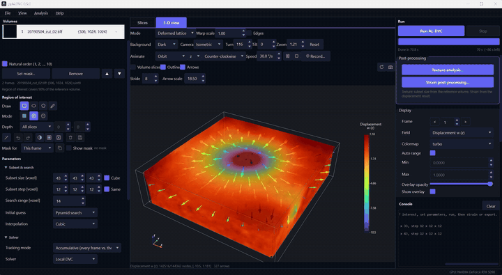Select the rectangle draw tool

pos(24,106)
